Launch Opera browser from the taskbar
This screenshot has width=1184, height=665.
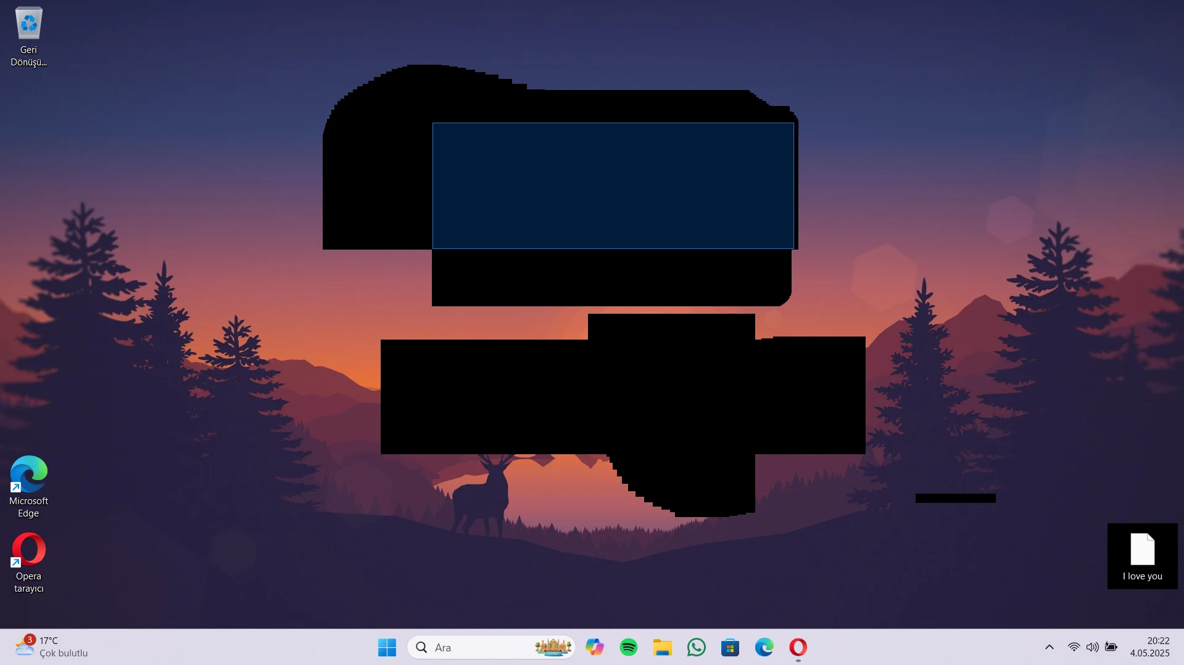(797, 647)
